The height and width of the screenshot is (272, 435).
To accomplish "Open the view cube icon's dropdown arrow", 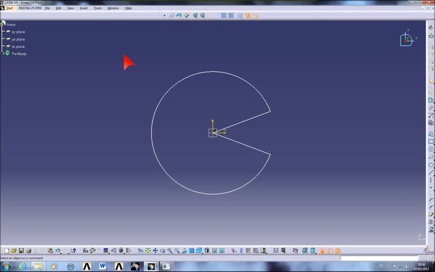I will pyautogui.click(x=202, y=253).
